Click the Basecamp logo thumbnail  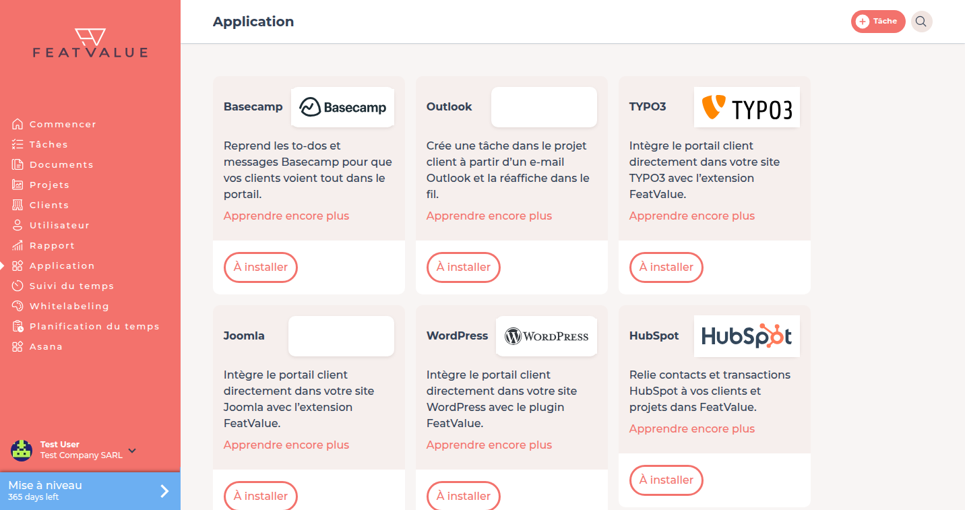(x=342, y=107)
